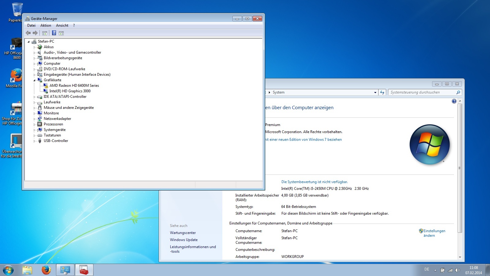Viewport: 490px width, 276px height.
Task: Click the scroll down arrow in System window
Action: coord(460,257)
